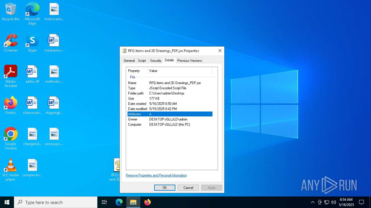Open the VLC media player shortcut
Viewport: 371px width, 208px height.
click(x=11, y=170)
